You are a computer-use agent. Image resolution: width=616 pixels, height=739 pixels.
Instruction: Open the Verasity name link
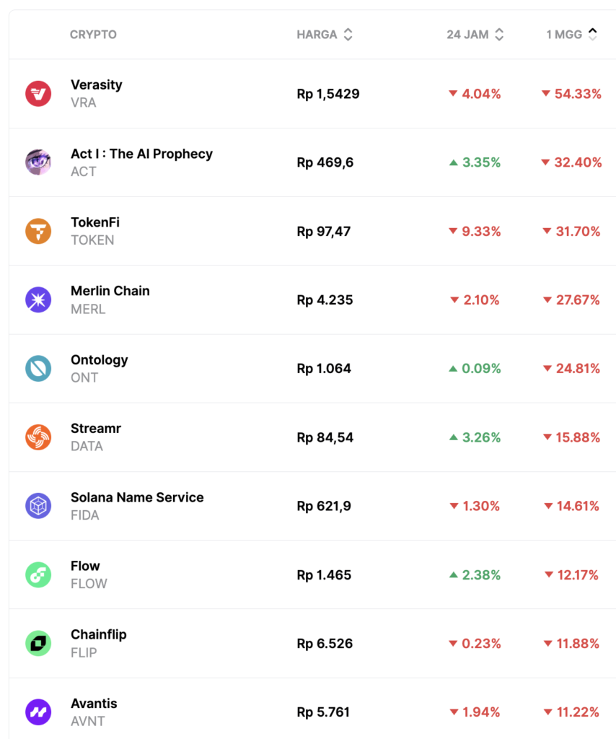[x=97, y=84]
